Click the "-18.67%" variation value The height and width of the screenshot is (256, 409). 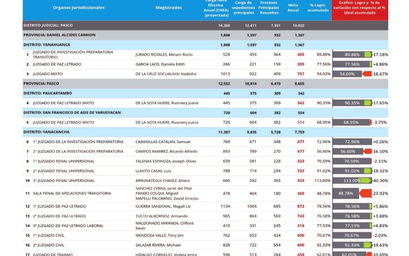380,74
